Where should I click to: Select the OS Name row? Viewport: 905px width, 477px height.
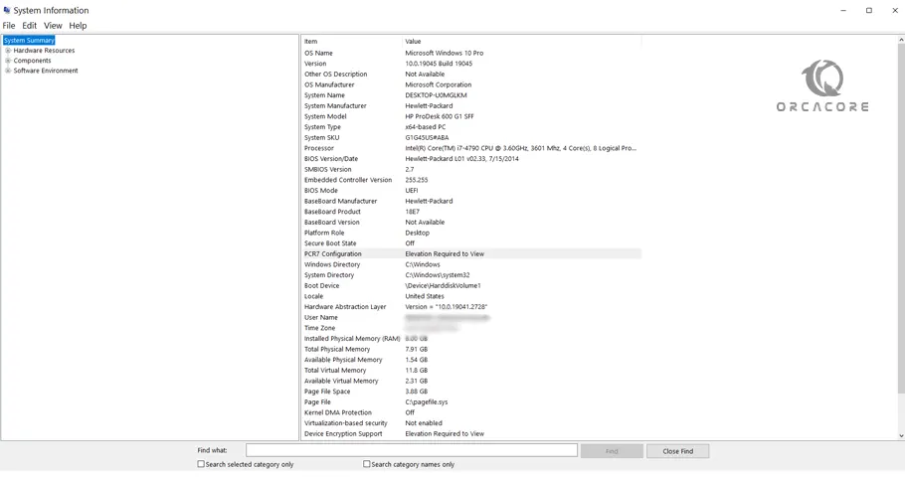coord(471,53)
